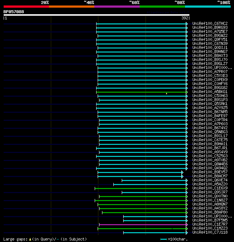Viewport: 234px width, 242px height.
Task: Select the UniRef100_C5XH63 label
Action: (210, 96)
